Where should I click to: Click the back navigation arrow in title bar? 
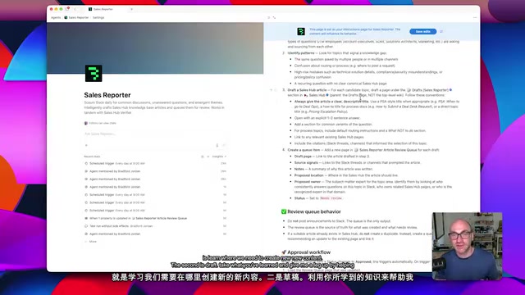click(x=75, y=9)
